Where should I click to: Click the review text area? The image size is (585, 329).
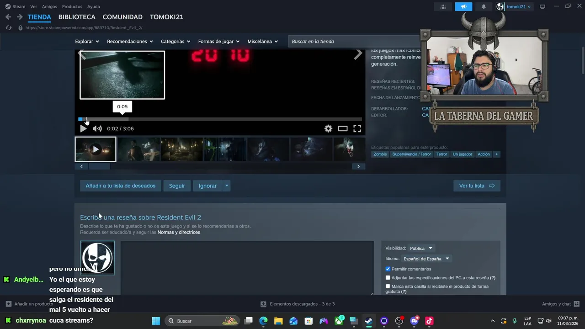[247, 268]
